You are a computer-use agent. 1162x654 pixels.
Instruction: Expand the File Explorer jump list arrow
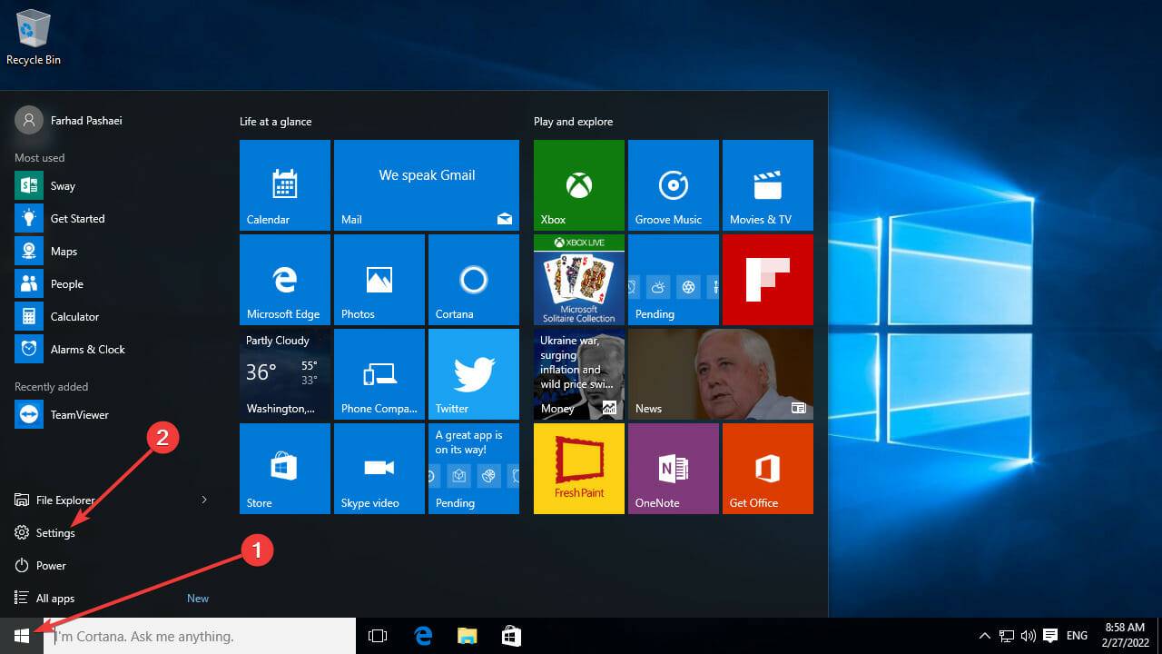click(204, 500)
